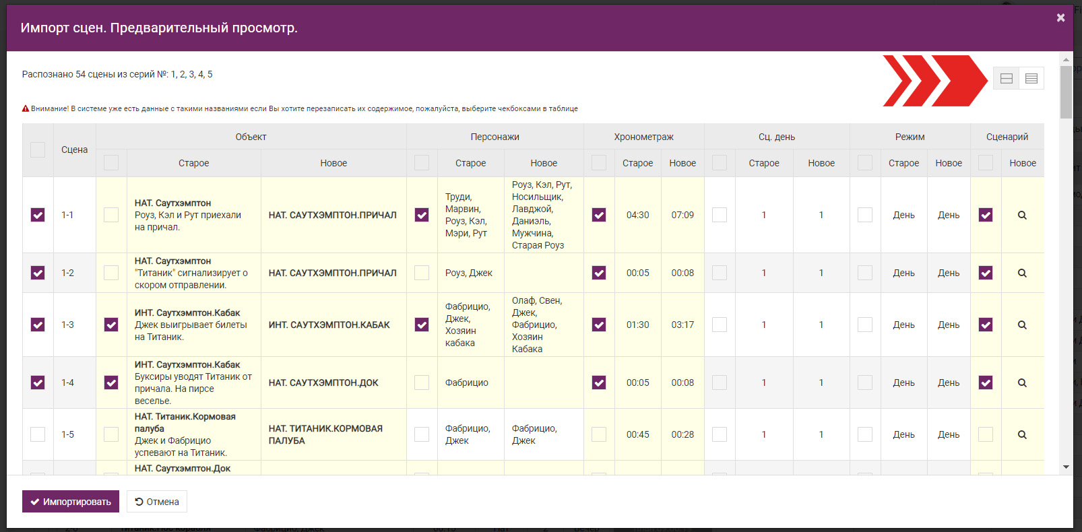
Task: Click new timing value 03:17
Action: (682, 325)
